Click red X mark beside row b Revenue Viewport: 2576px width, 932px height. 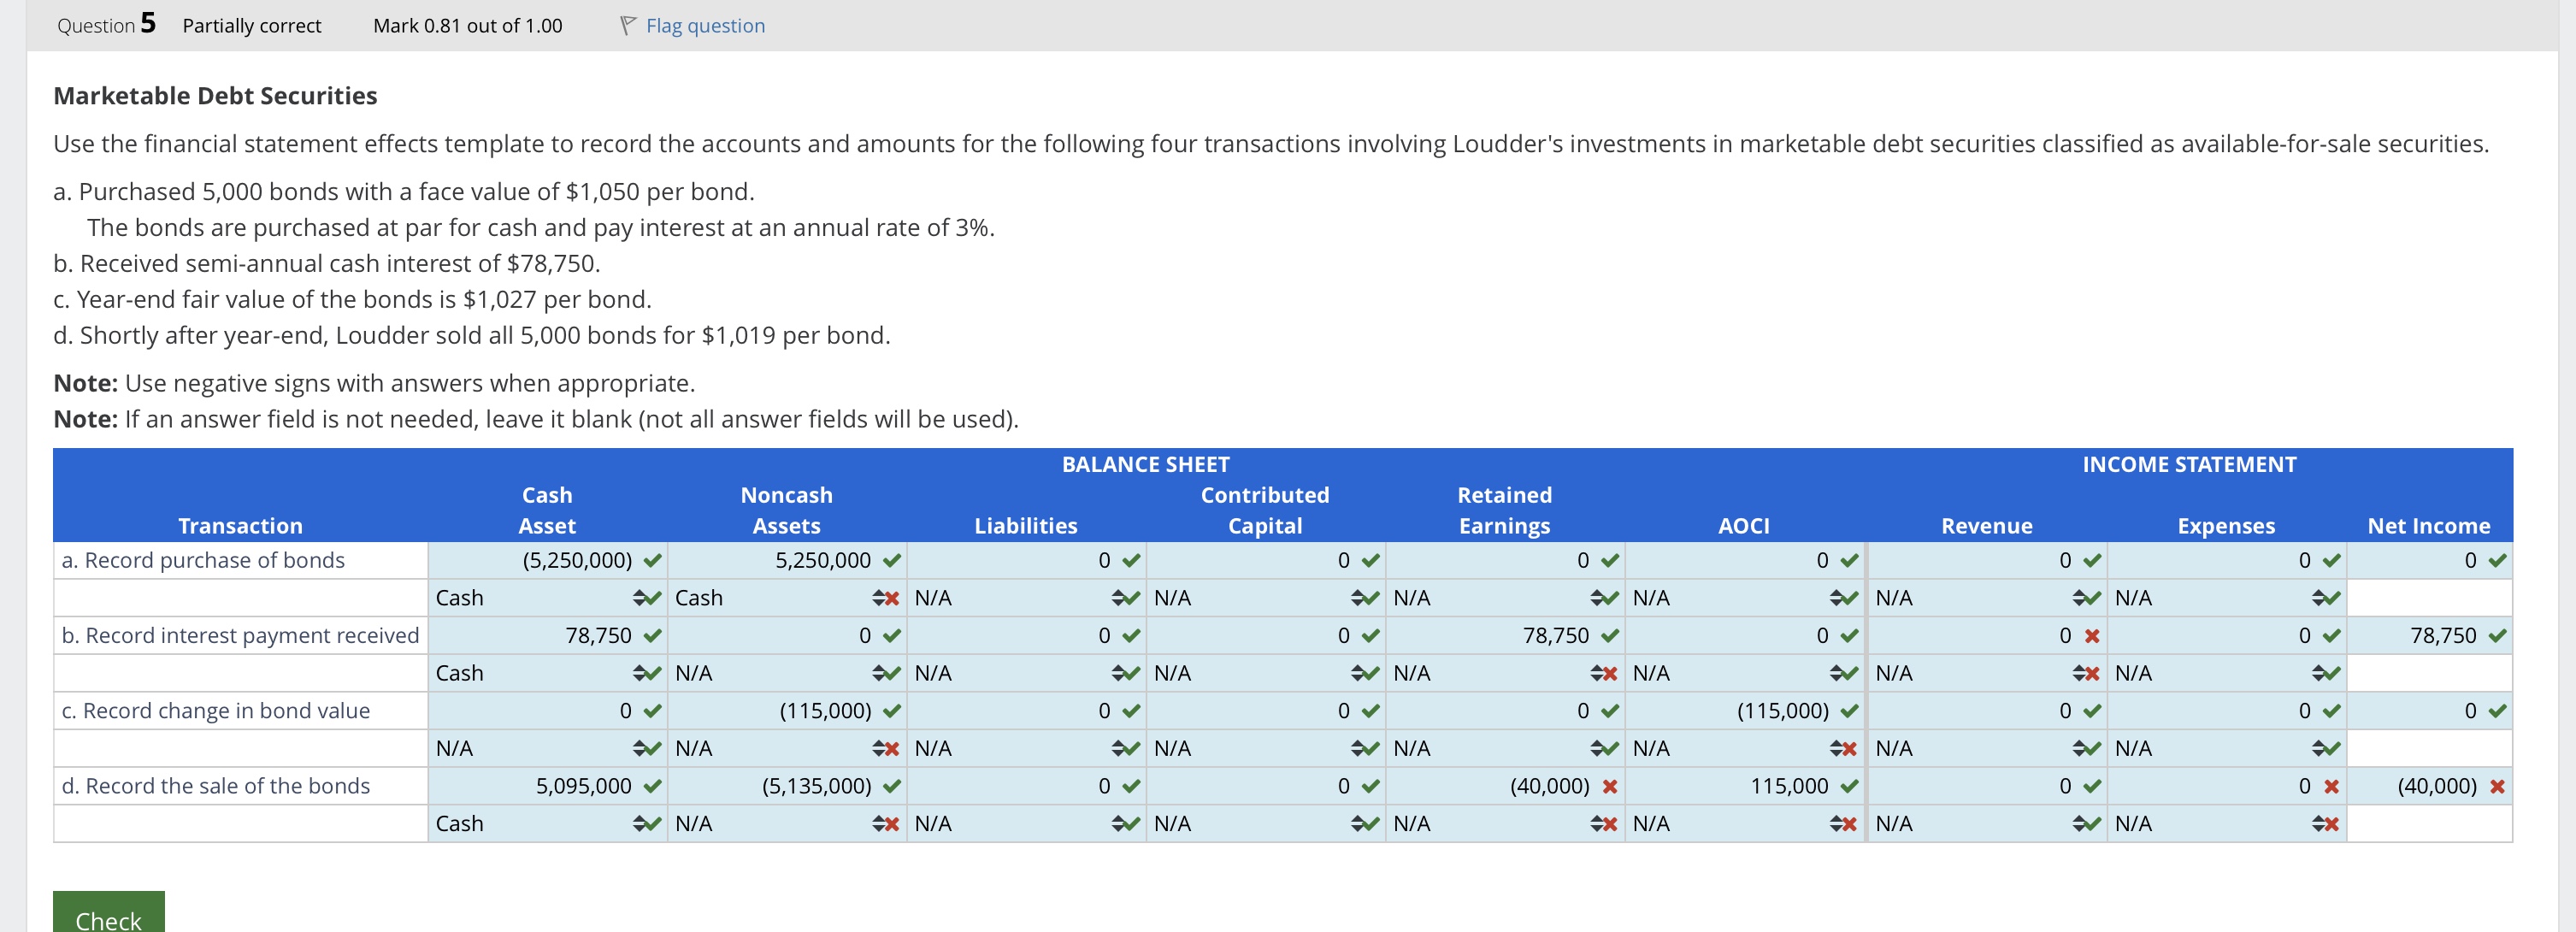tap(2091, 636)
